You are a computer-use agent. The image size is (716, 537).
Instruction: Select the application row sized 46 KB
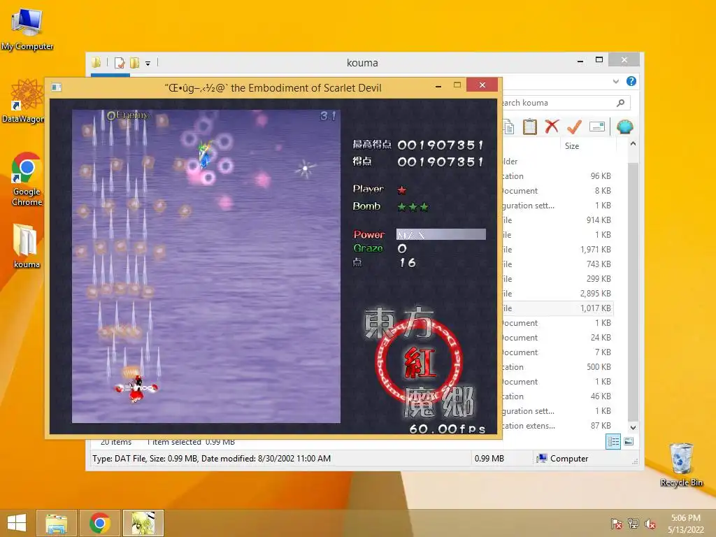coord(557,396)
